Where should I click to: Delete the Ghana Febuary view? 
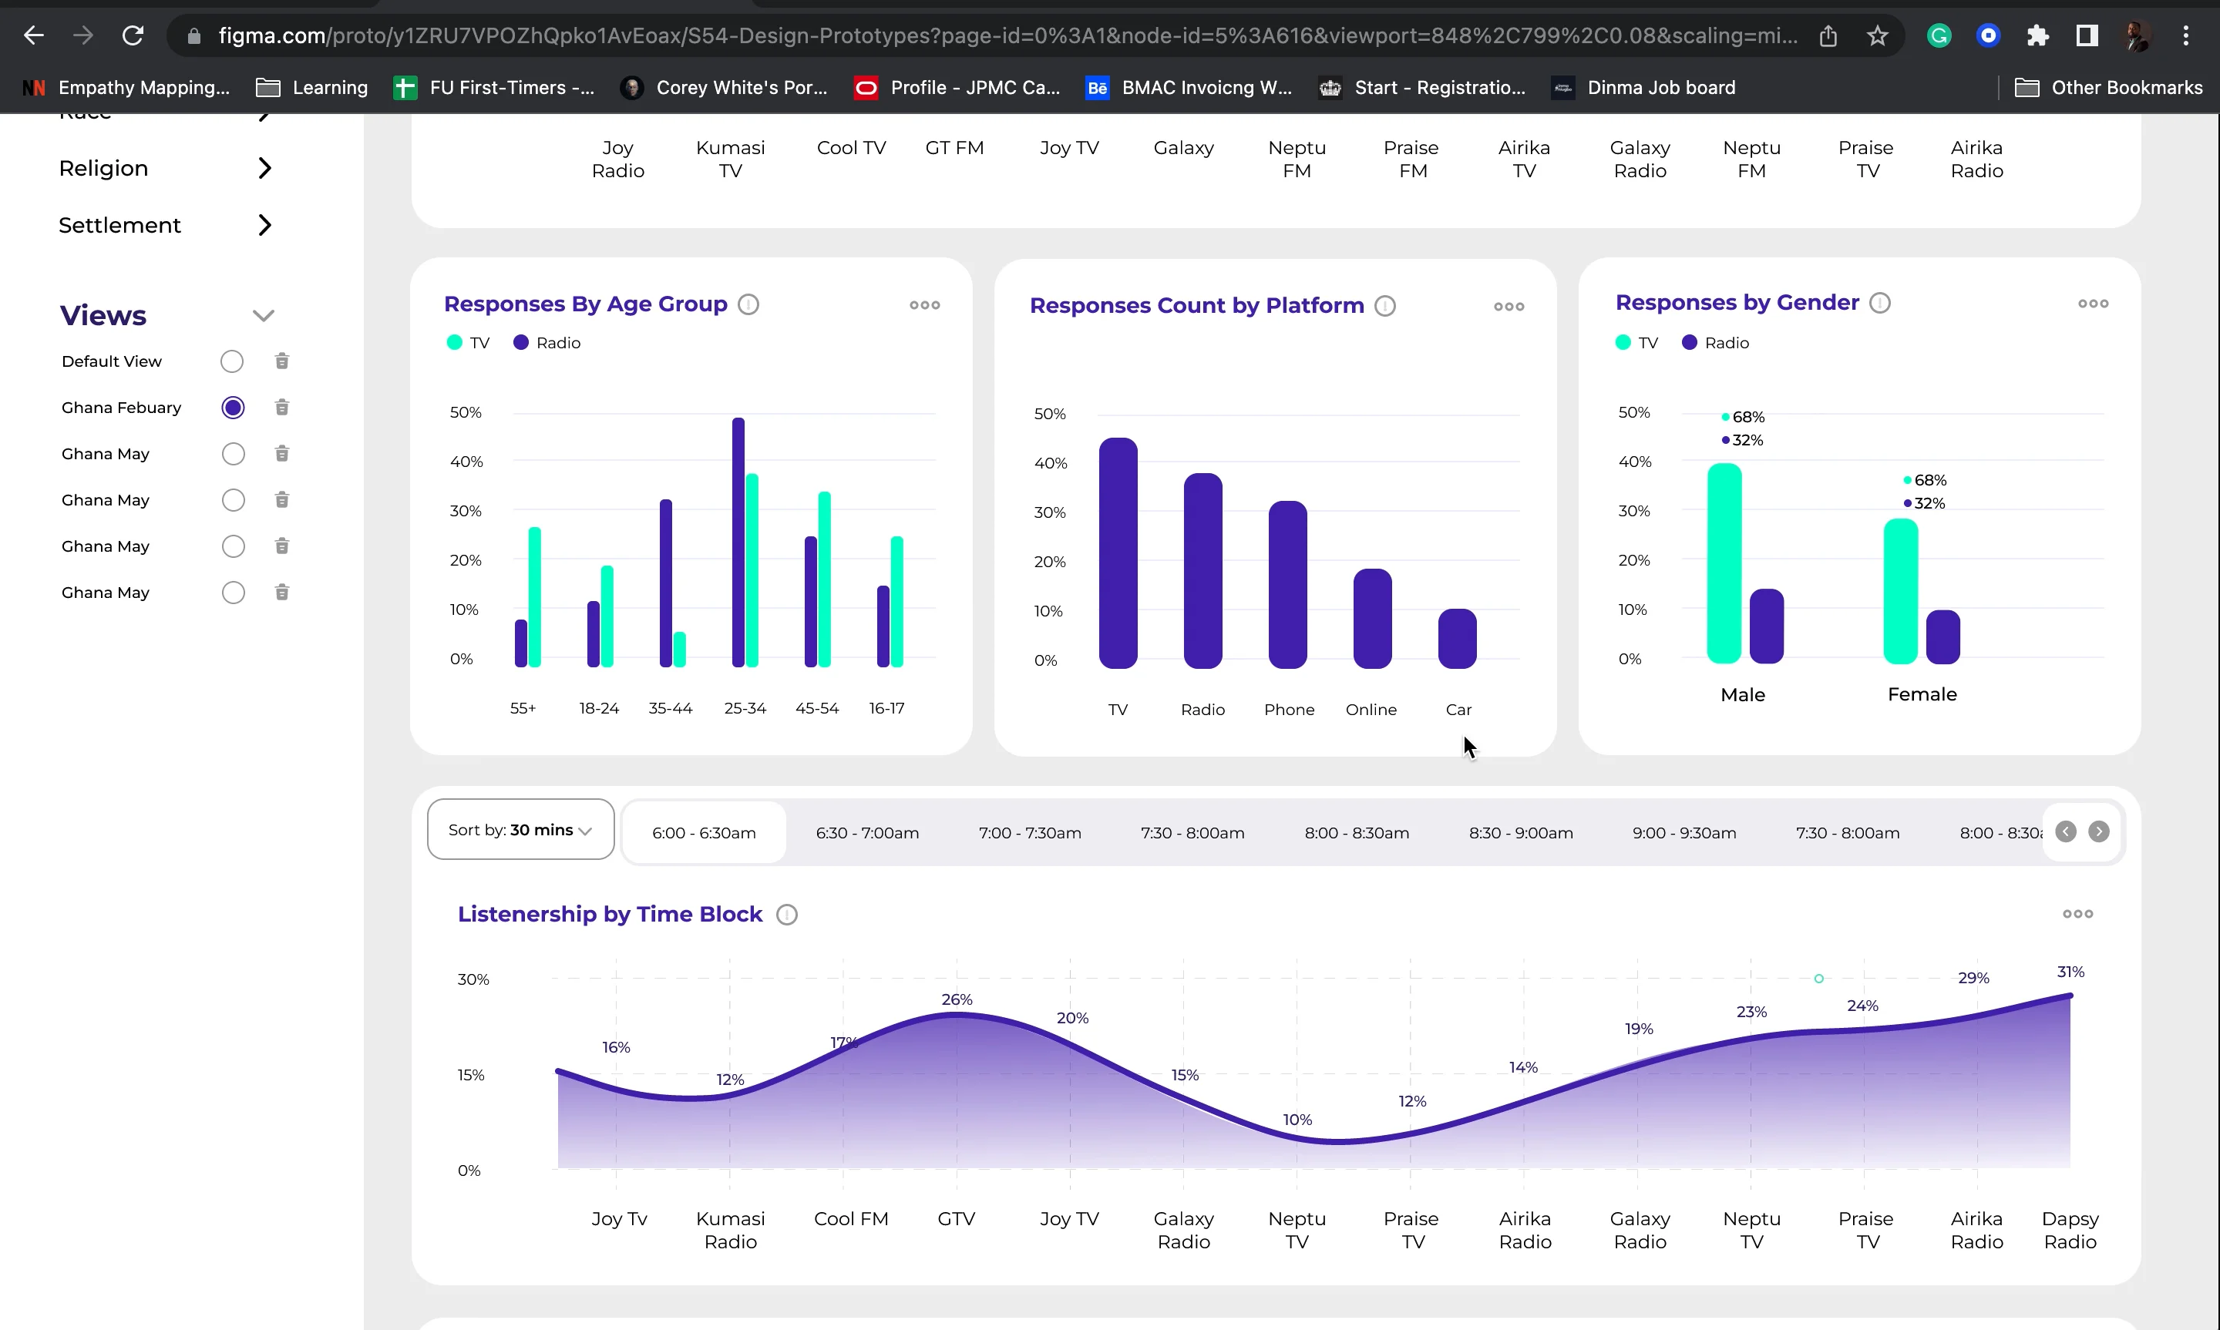[x=281, y=408]
